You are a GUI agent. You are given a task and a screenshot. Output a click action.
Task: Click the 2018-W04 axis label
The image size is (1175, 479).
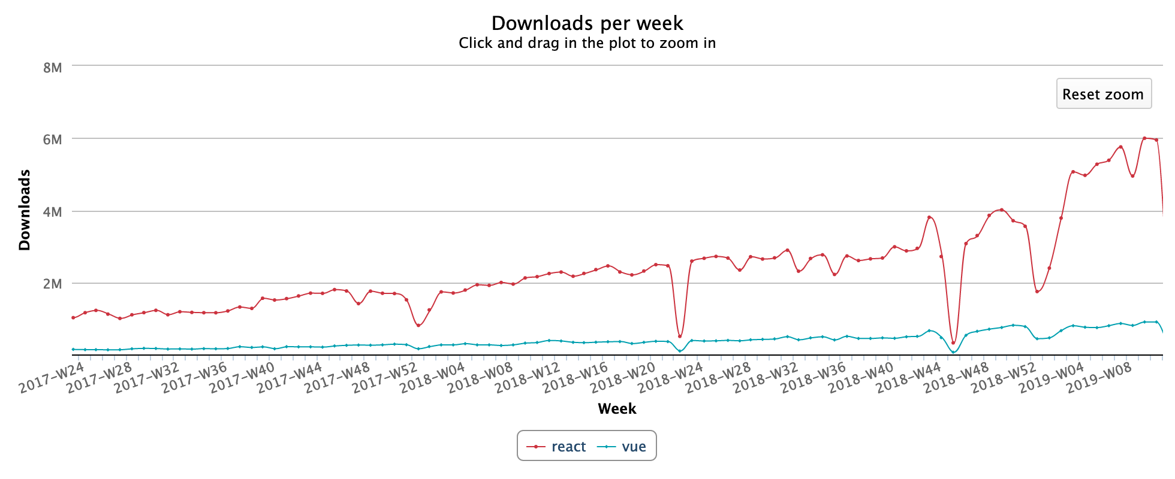(432, 378)
